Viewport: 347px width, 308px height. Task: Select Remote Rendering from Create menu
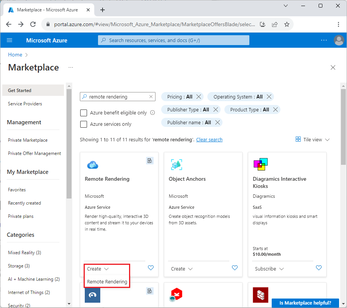pos(107,281)
